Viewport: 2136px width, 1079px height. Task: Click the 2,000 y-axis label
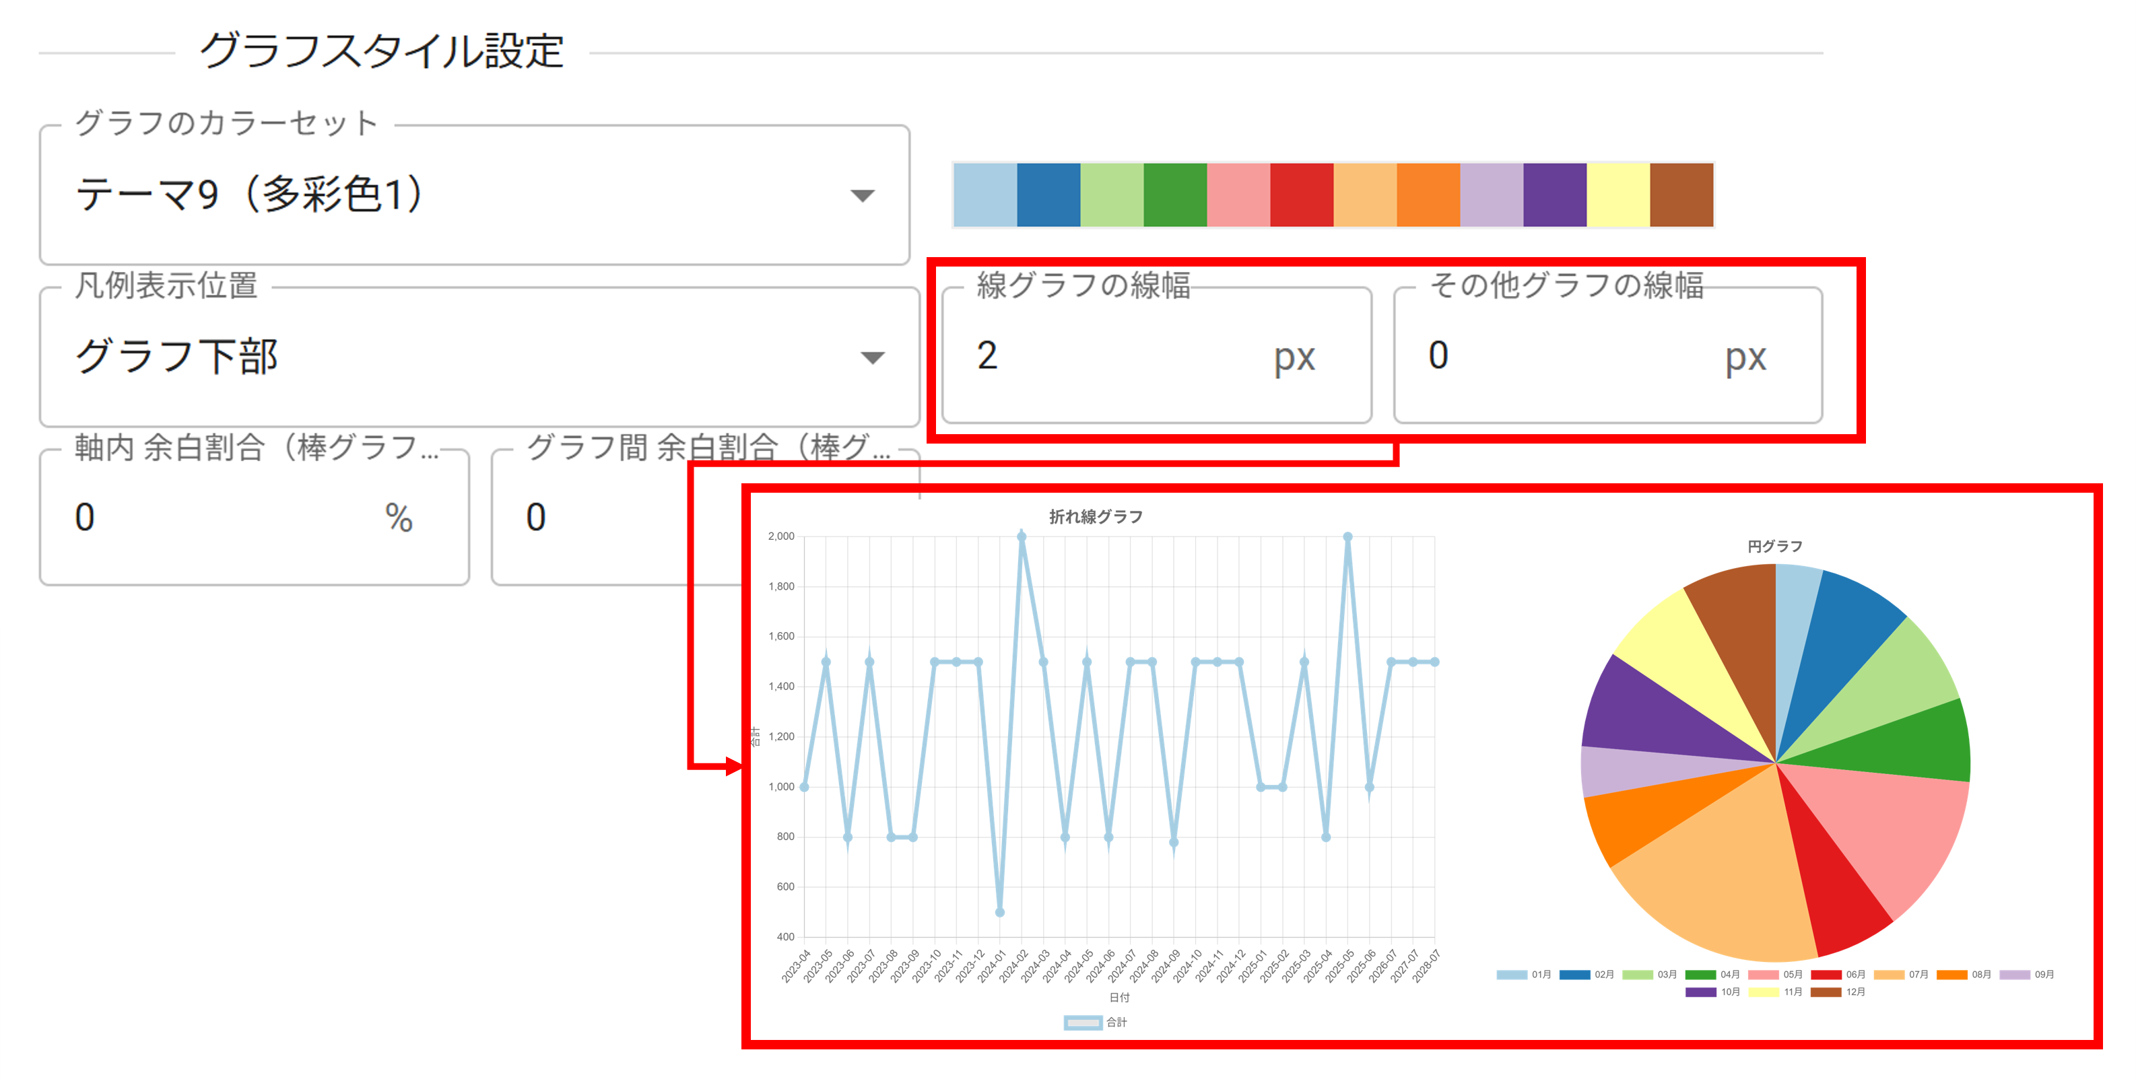781,536
